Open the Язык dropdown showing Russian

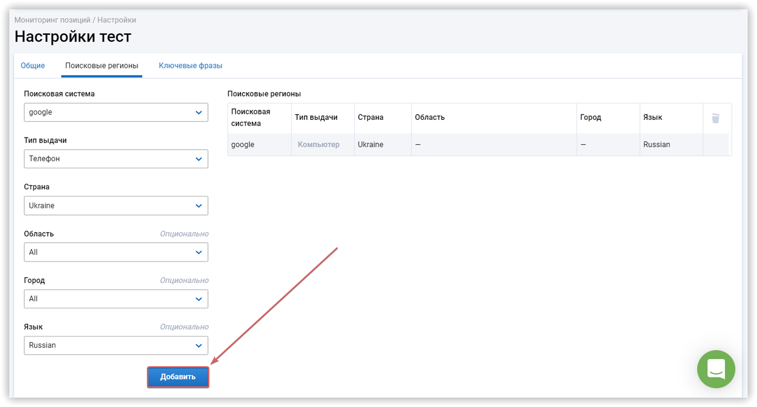click(x=116, y=345)
